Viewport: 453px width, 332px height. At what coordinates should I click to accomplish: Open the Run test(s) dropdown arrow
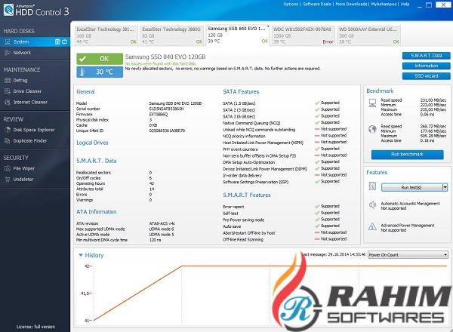pyautogui.click(x=445, y=187)
